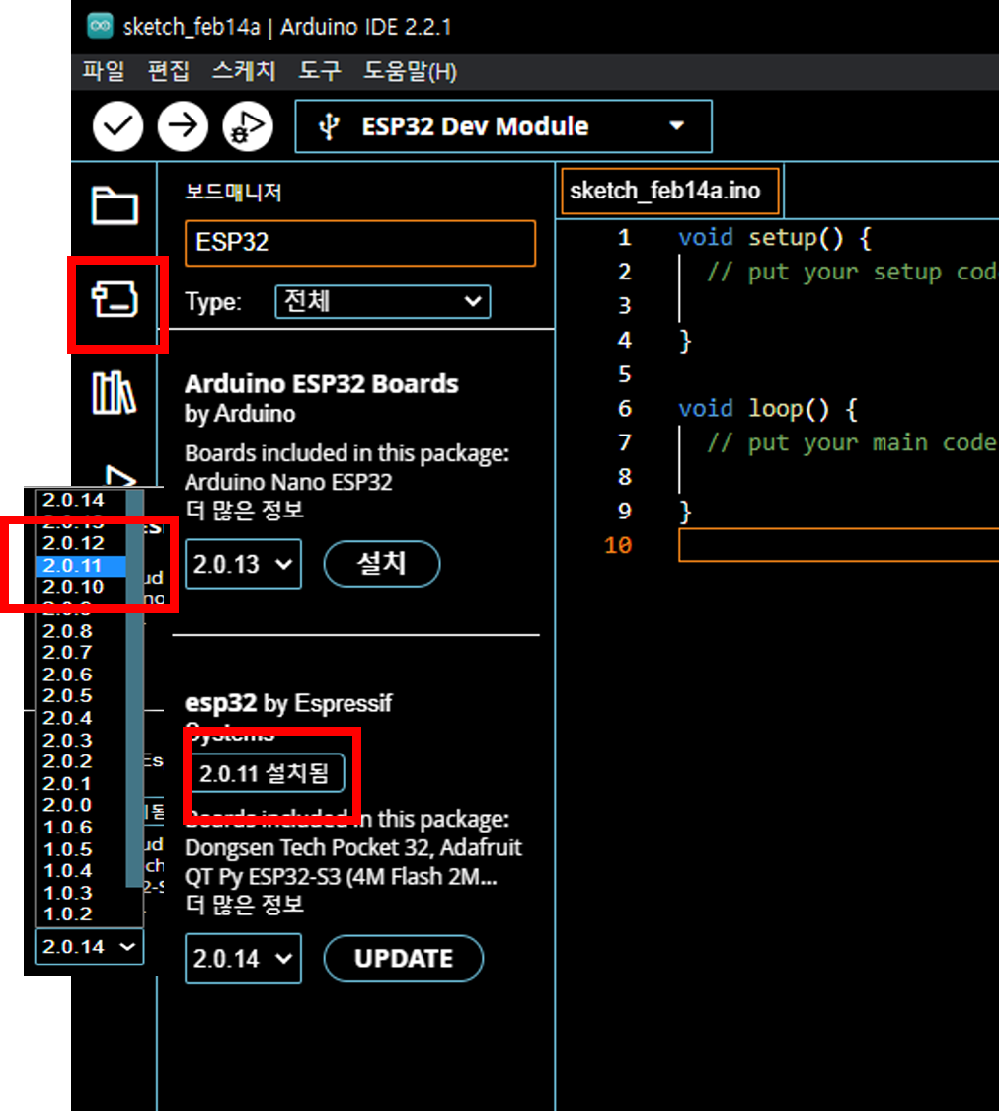Click void setup() on line 1
This screenshot has height=1111, width=999.
click(761, 237)
